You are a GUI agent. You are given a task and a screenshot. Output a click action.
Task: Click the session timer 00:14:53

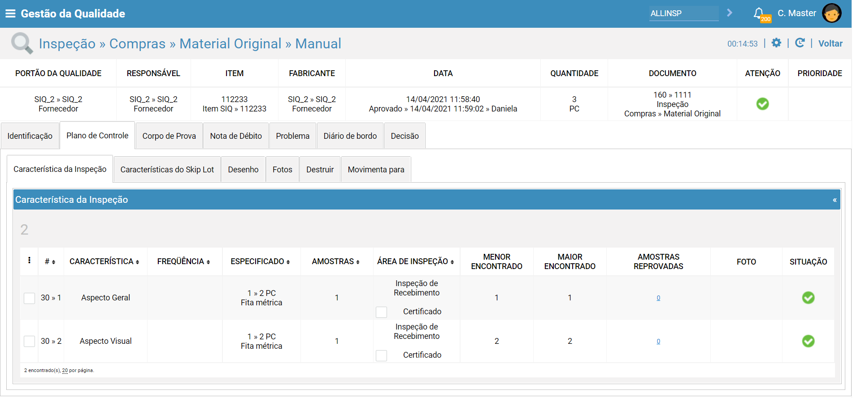pos(742,44)
